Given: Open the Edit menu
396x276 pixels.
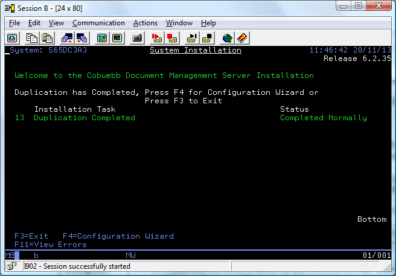Looking at the screenshot, I should coord(34,23).
